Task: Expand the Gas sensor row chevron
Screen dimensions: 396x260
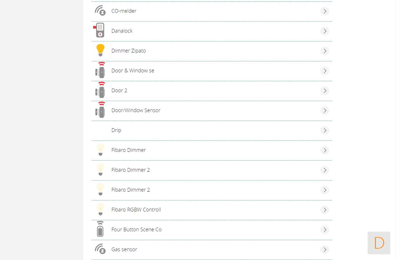Action: (325, 250)
